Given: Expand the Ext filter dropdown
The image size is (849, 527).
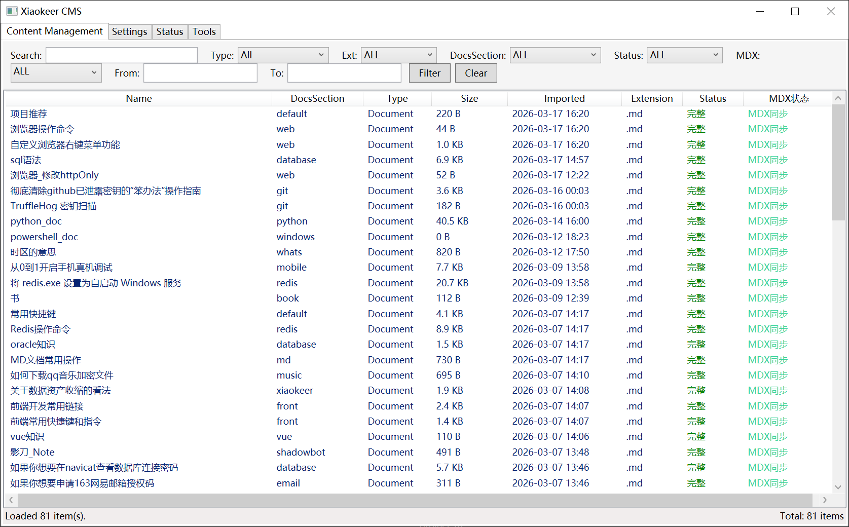Looking at the screenshot, I should (398, 55).
